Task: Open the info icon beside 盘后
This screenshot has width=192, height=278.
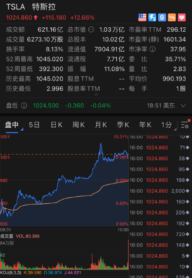Action: (x=24, y=106)
